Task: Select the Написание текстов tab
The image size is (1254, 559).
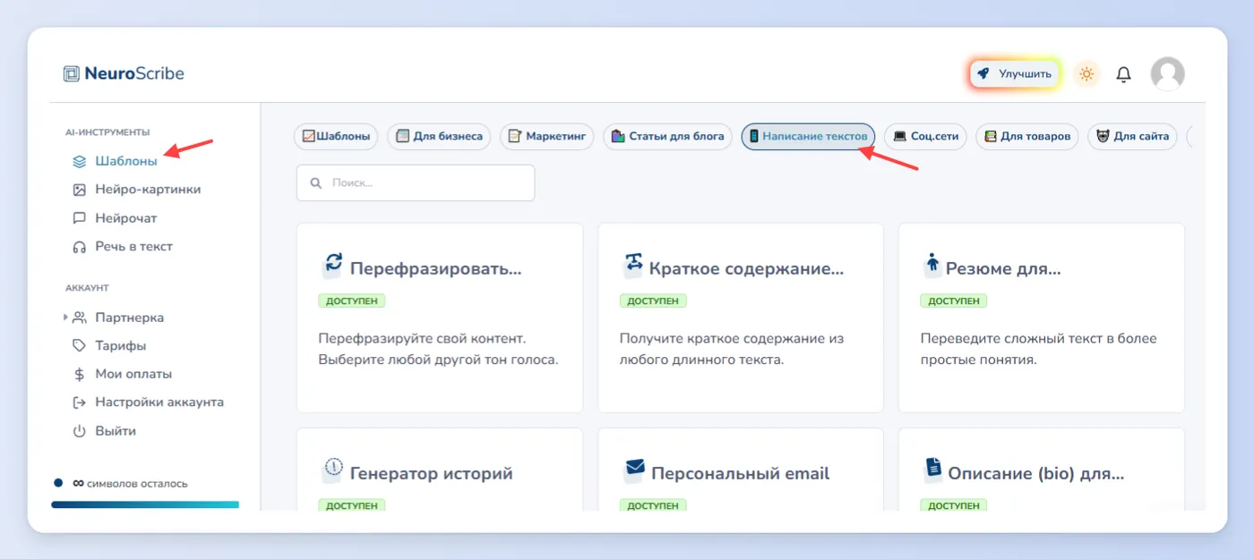Action: 808,137
